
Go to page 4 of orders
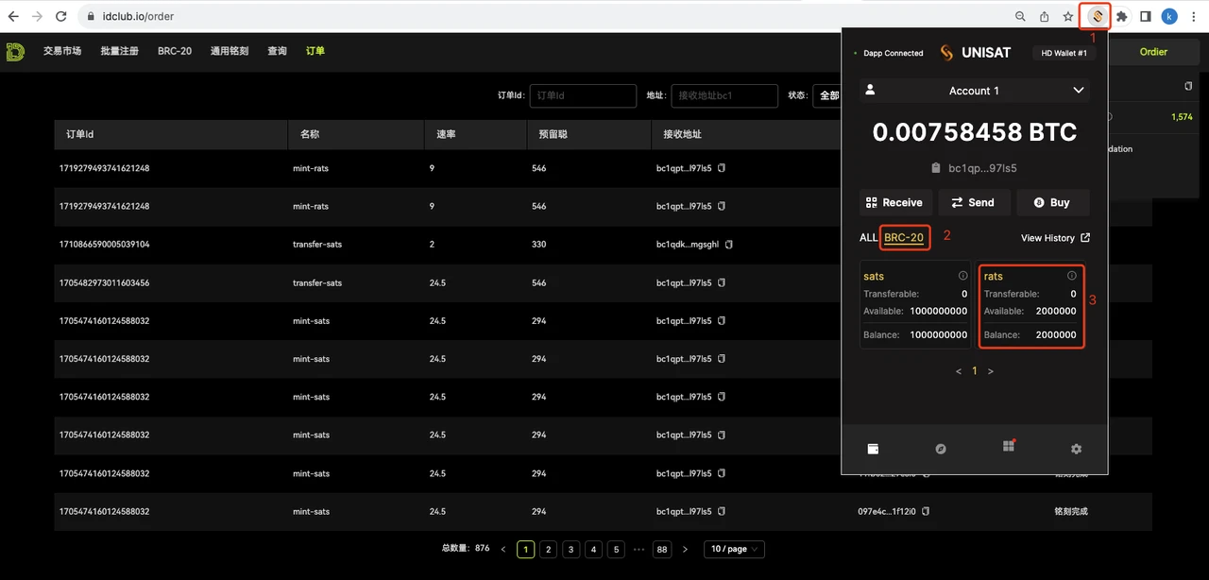coord(594,549)
